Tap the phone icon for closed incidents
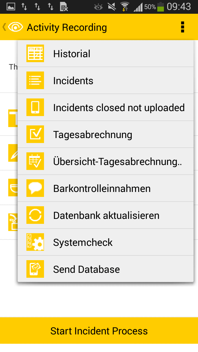The height and width of the screenshot is (352, 198). pos(35,107)
